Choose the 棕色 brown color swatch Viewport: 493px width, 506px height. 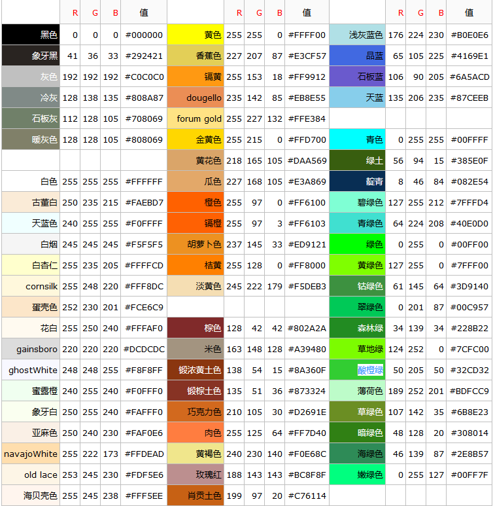[195, 328]
